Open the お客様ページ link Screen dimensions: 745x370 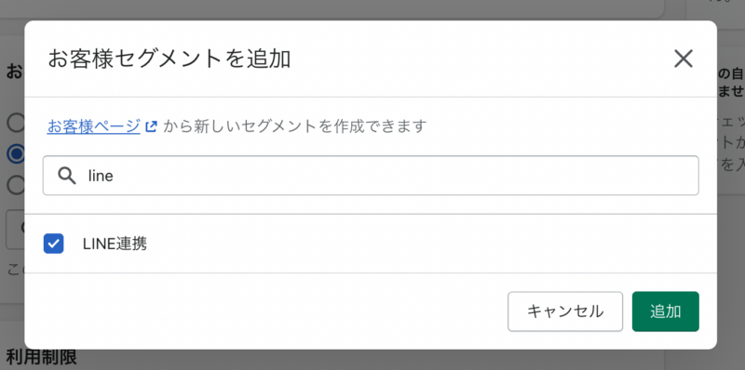pyautogui.click(x=94, y=126)
